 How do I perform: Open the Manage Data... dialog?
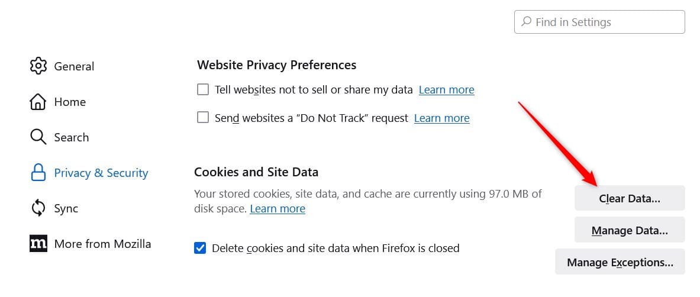(x=630, y=230)
